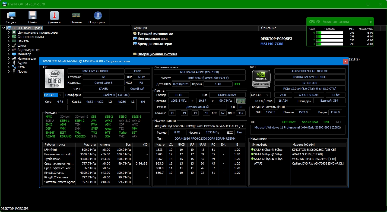Click the MSI MS-7C88 brand link
This screenshot has width=387, height=212.
click(272, 44)
